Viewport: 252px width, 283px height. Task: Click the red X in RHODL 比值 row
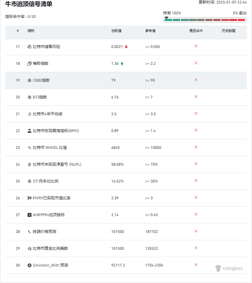(196, 147)
